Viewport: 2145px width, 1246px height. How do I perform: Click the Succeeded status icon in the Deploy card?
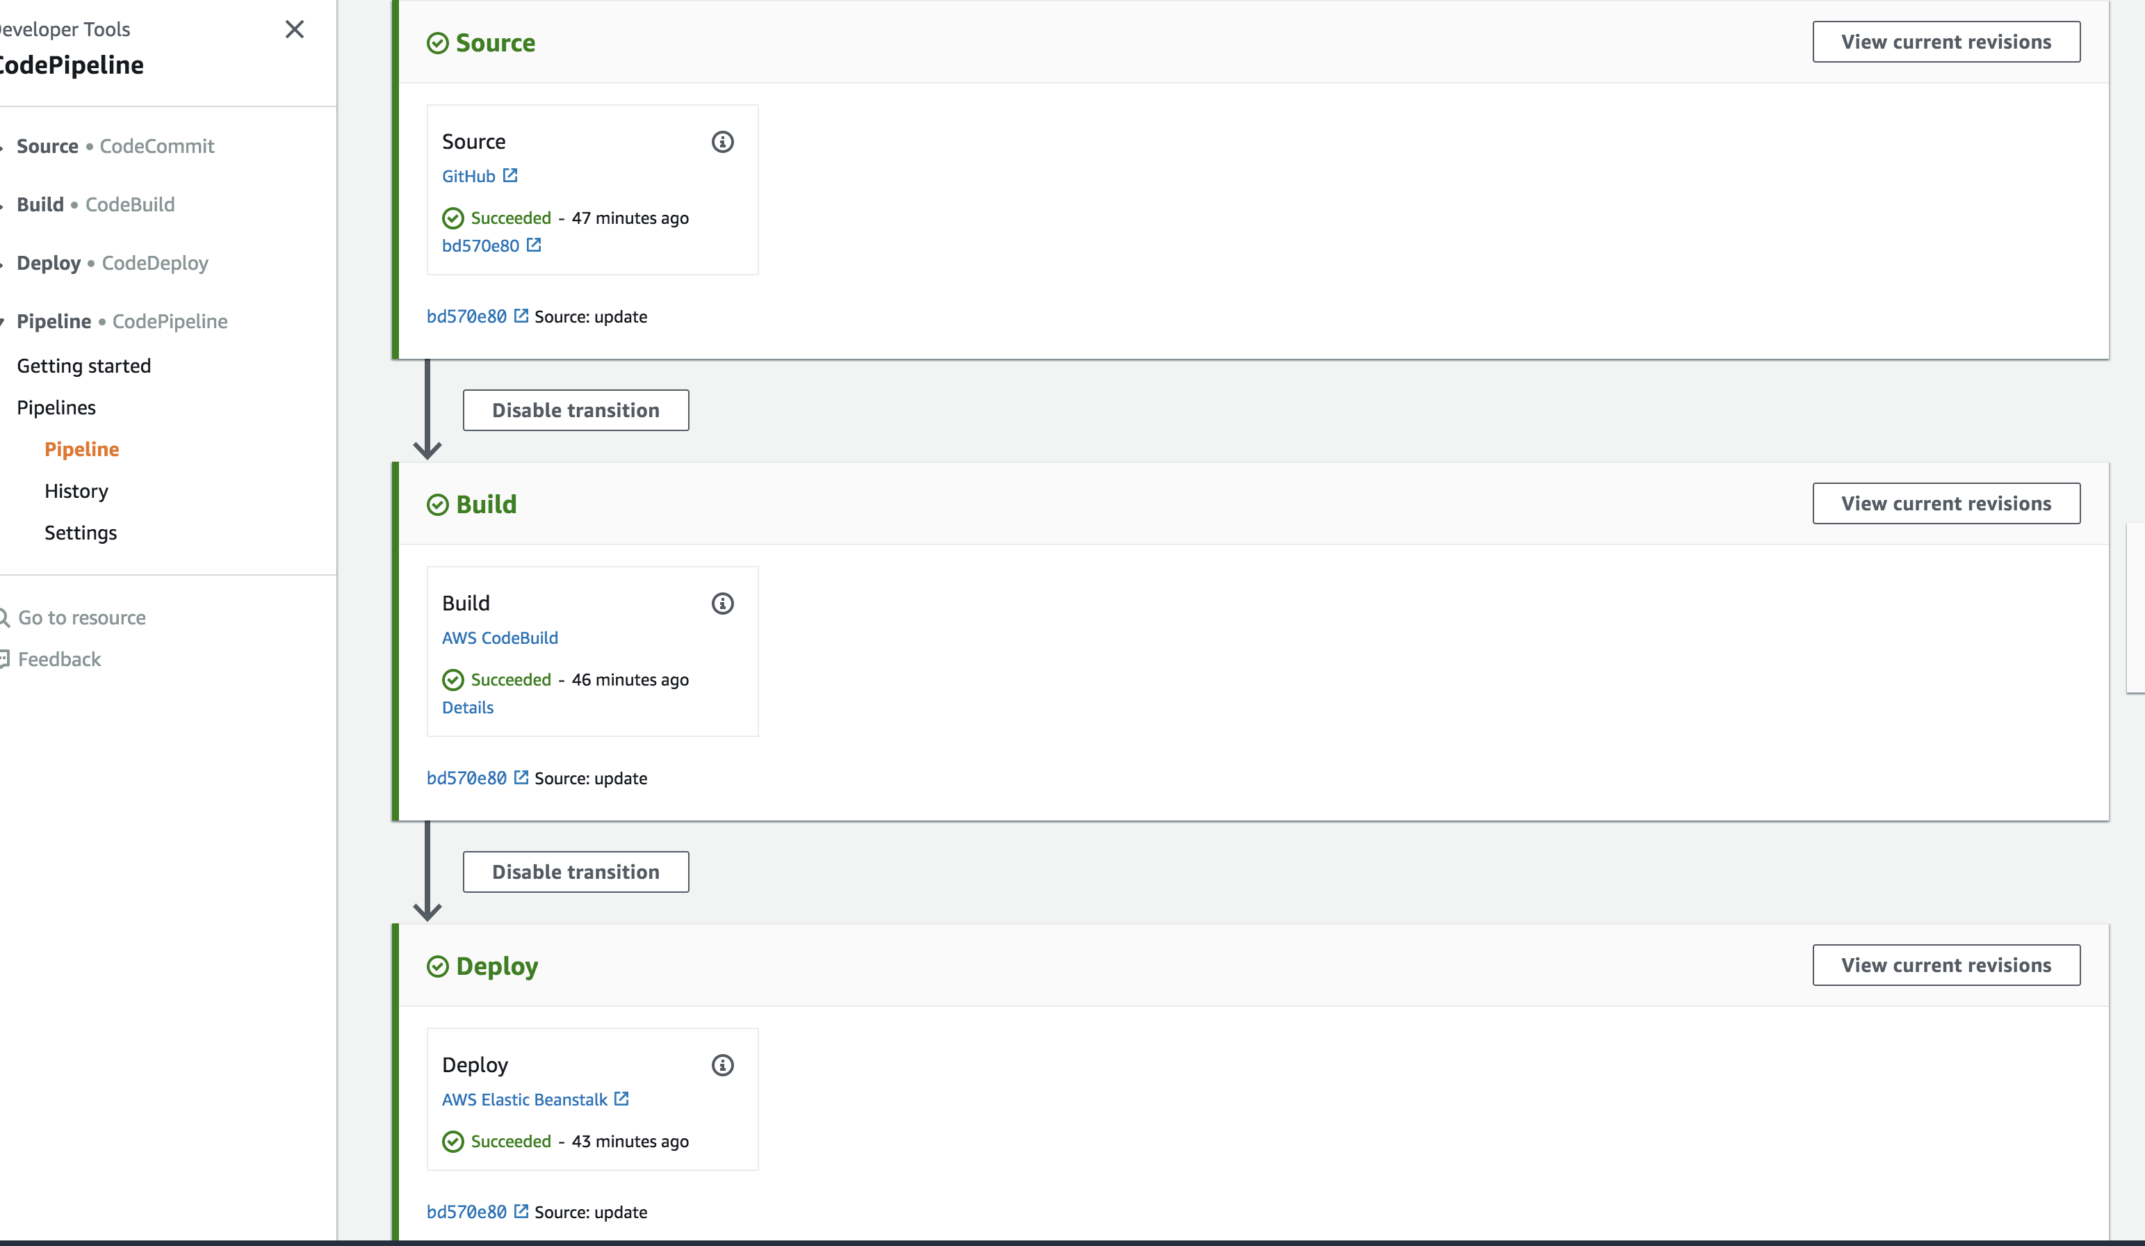(x=452, y=1141)
